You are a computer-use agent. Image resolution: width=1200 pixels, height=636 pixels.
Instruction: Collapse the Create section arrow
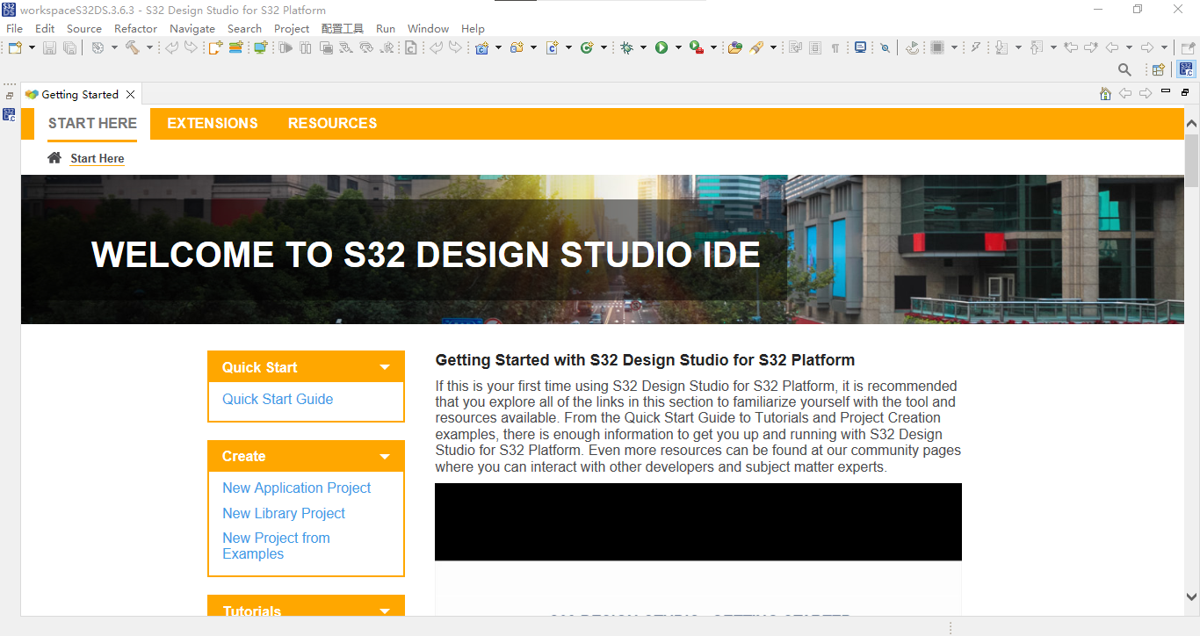385,456
